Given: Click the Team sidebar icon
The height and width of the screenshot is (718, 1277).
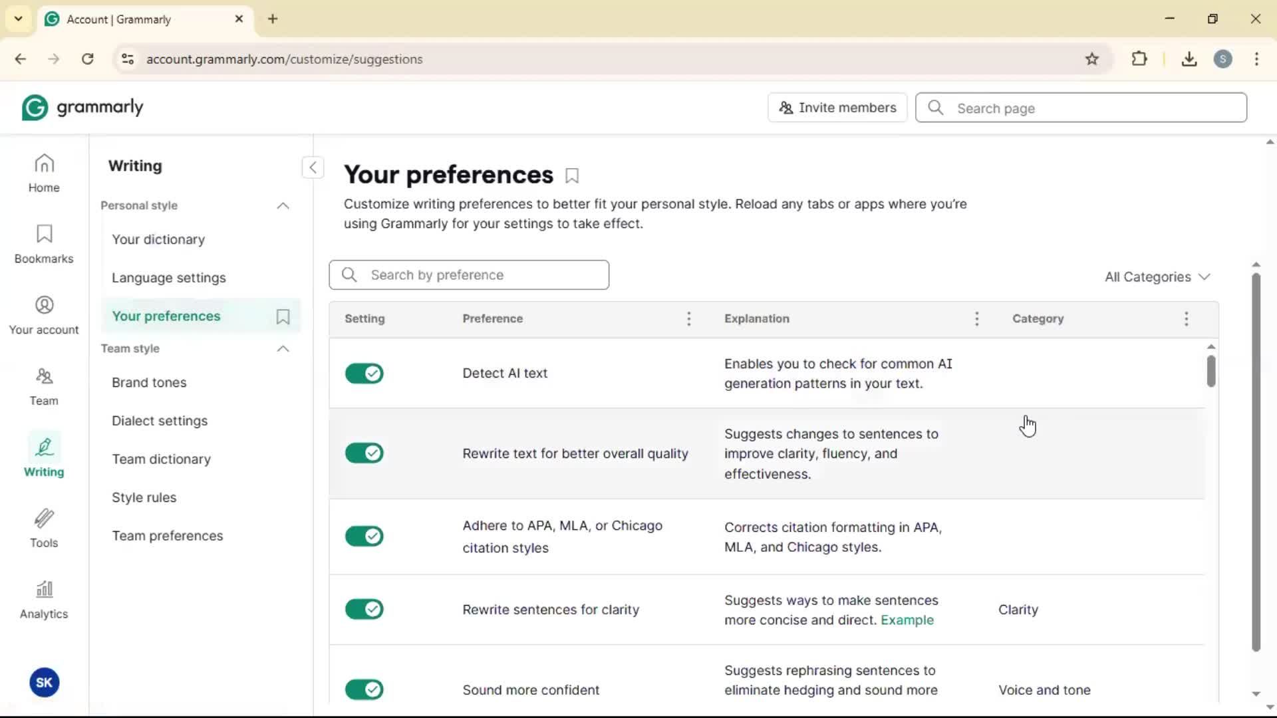Looking at the screenshot, I should click(x=44, y=386).
